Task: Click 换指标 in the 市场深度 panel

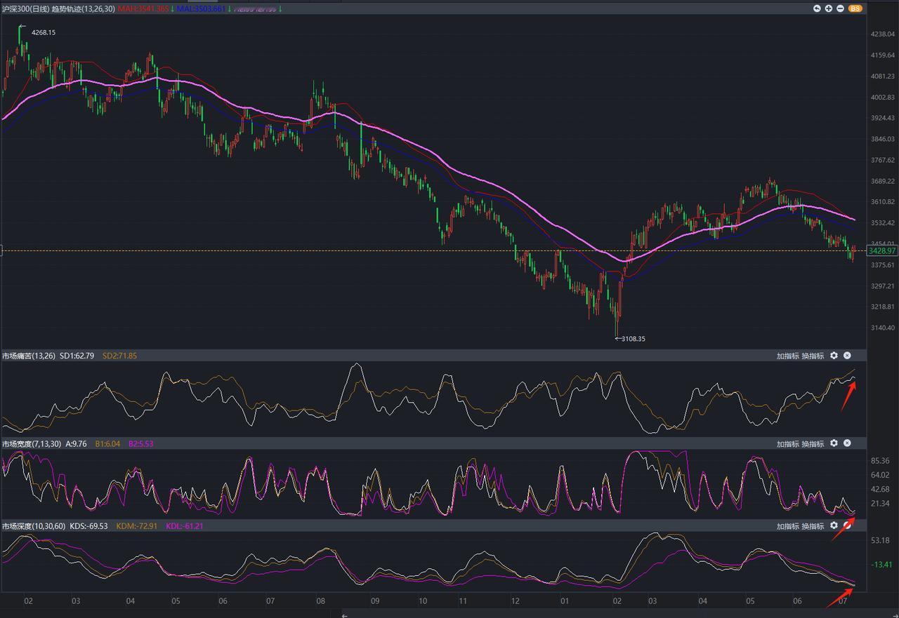Action: point(813,526)
